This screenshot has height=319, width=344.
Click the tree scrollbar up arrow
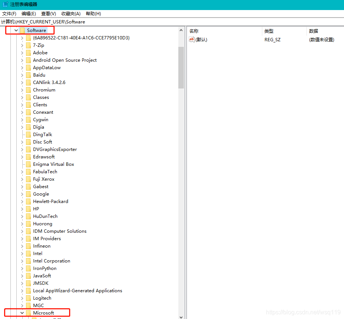(x=181, y=30)
